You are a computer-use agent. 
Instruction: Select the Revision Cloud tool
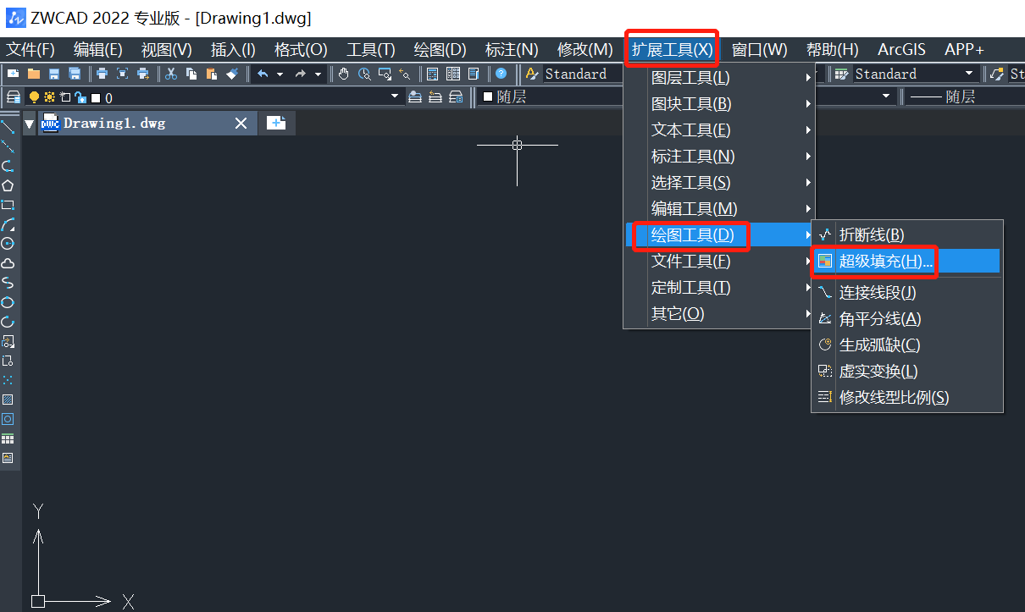[8, 263]
